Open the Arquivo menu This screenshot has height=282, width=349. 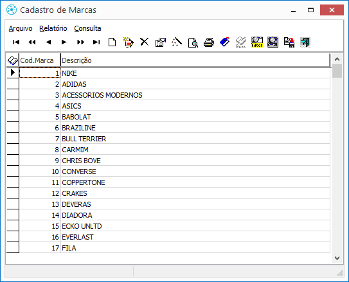pyautogui.click(x=21, y=28)
